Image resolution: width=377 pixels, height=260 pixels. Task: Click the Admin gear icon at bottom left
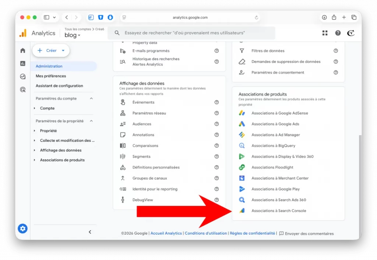23,229
